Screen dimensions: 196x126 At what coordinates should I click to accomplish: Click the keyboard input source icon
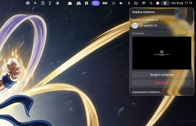click(x=136, y=3)
